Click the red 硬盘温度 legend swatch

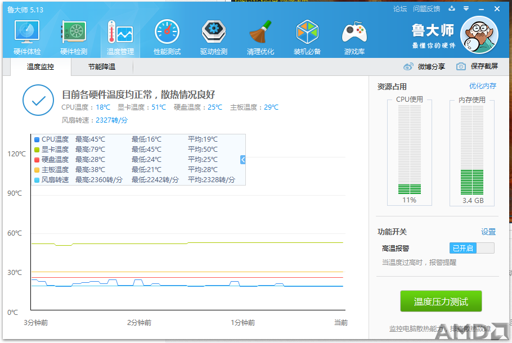37,160
